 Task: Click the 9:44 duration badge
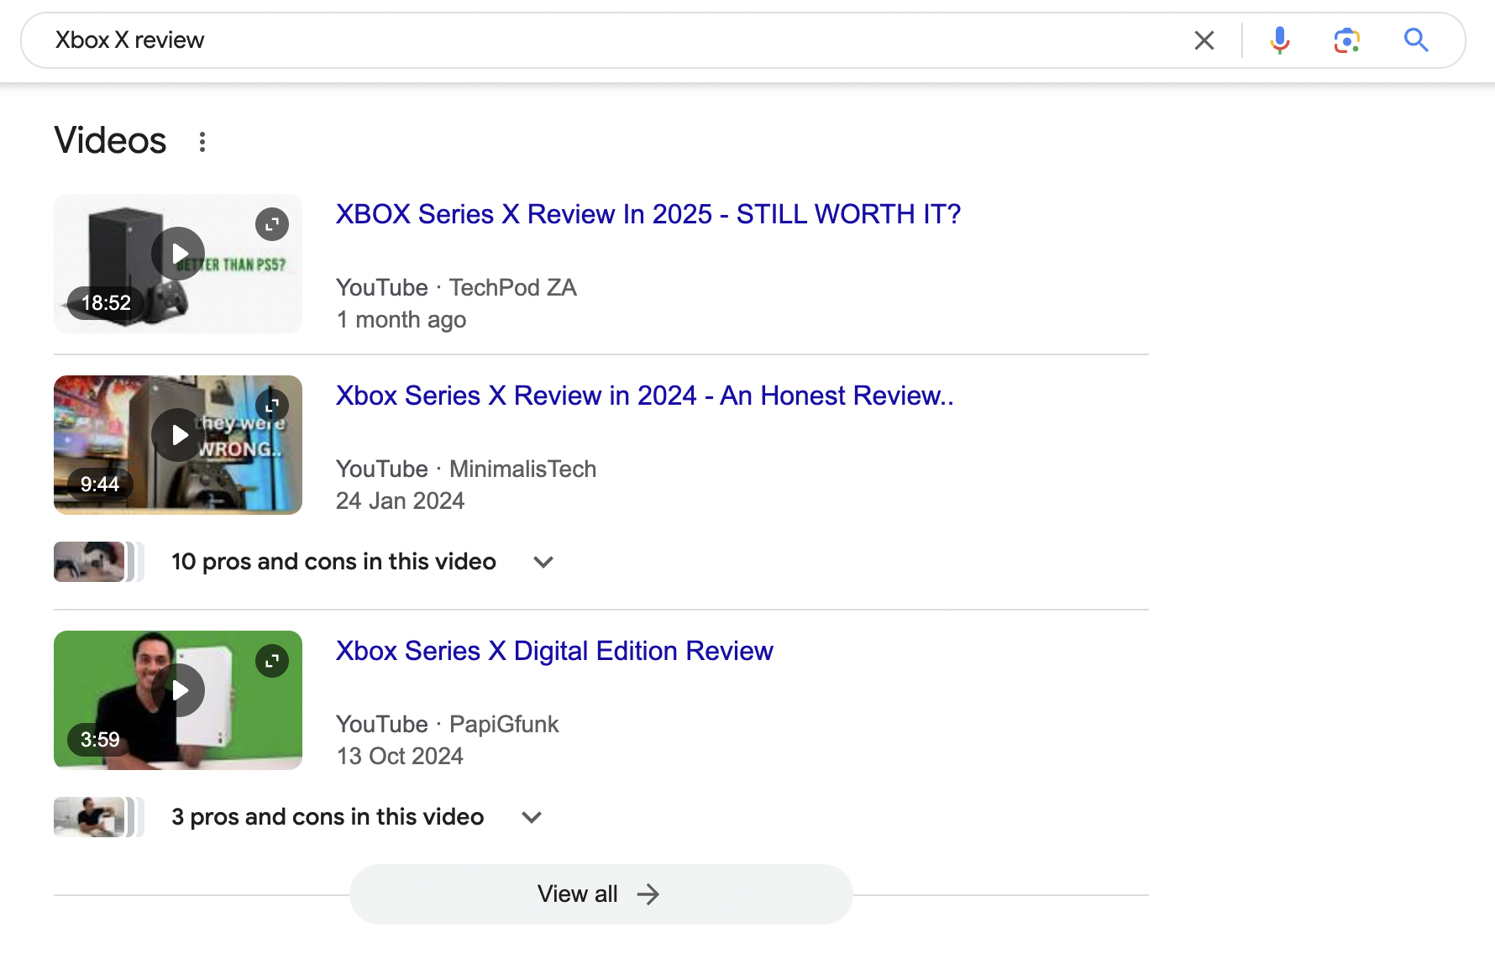pos(100,485)
